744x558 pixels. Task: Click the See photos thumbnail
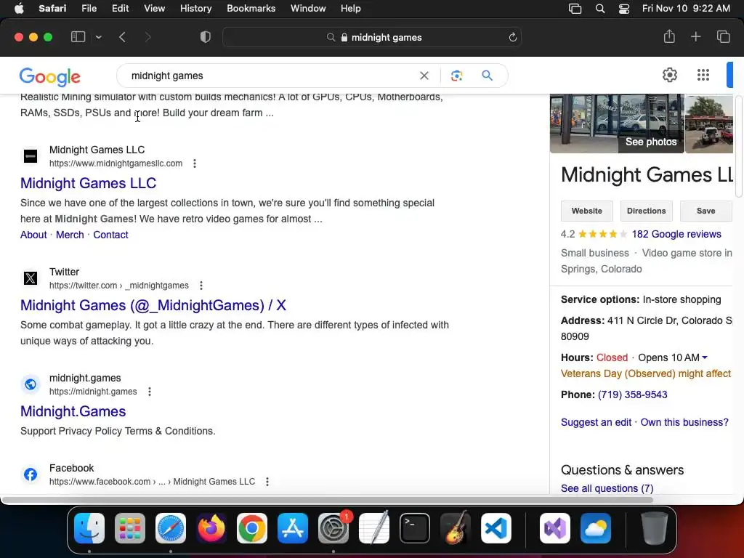point(617,124)
